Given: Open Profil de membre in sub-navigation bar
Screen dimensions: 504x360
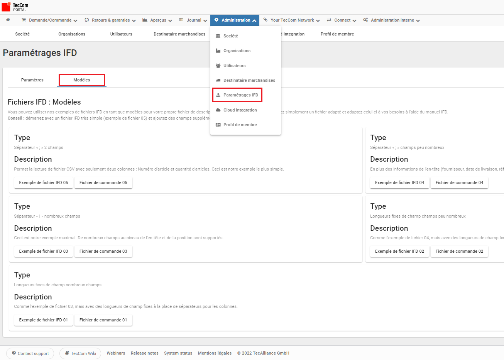Looking at the screenshot, I should pyautogui.click(x=337, y=34).
